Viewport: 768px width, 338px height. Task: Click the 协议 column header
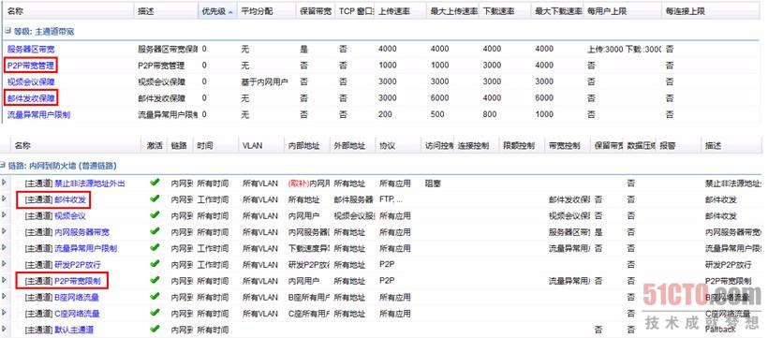pos(398,146)
